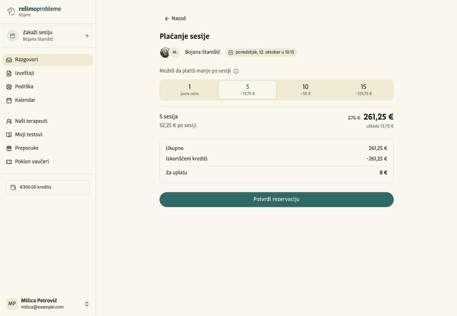Open Naši terapeuti in the sidebar
457x316 pixels.
pyautogui.click(x=48, y=121)
